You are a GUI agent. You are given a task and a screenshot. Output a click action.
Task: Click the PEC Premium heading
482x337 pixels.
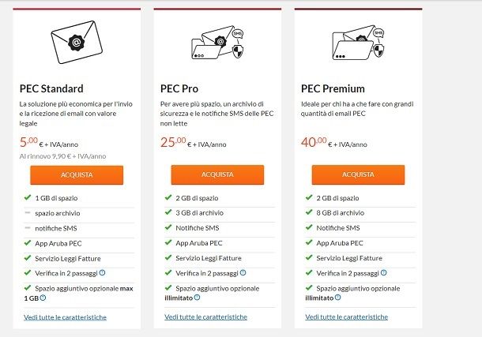click(x=333, y=88)
